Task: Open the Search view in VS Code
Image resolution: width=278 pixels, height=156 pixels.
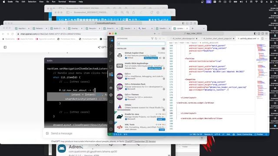Action: [111, 46]
